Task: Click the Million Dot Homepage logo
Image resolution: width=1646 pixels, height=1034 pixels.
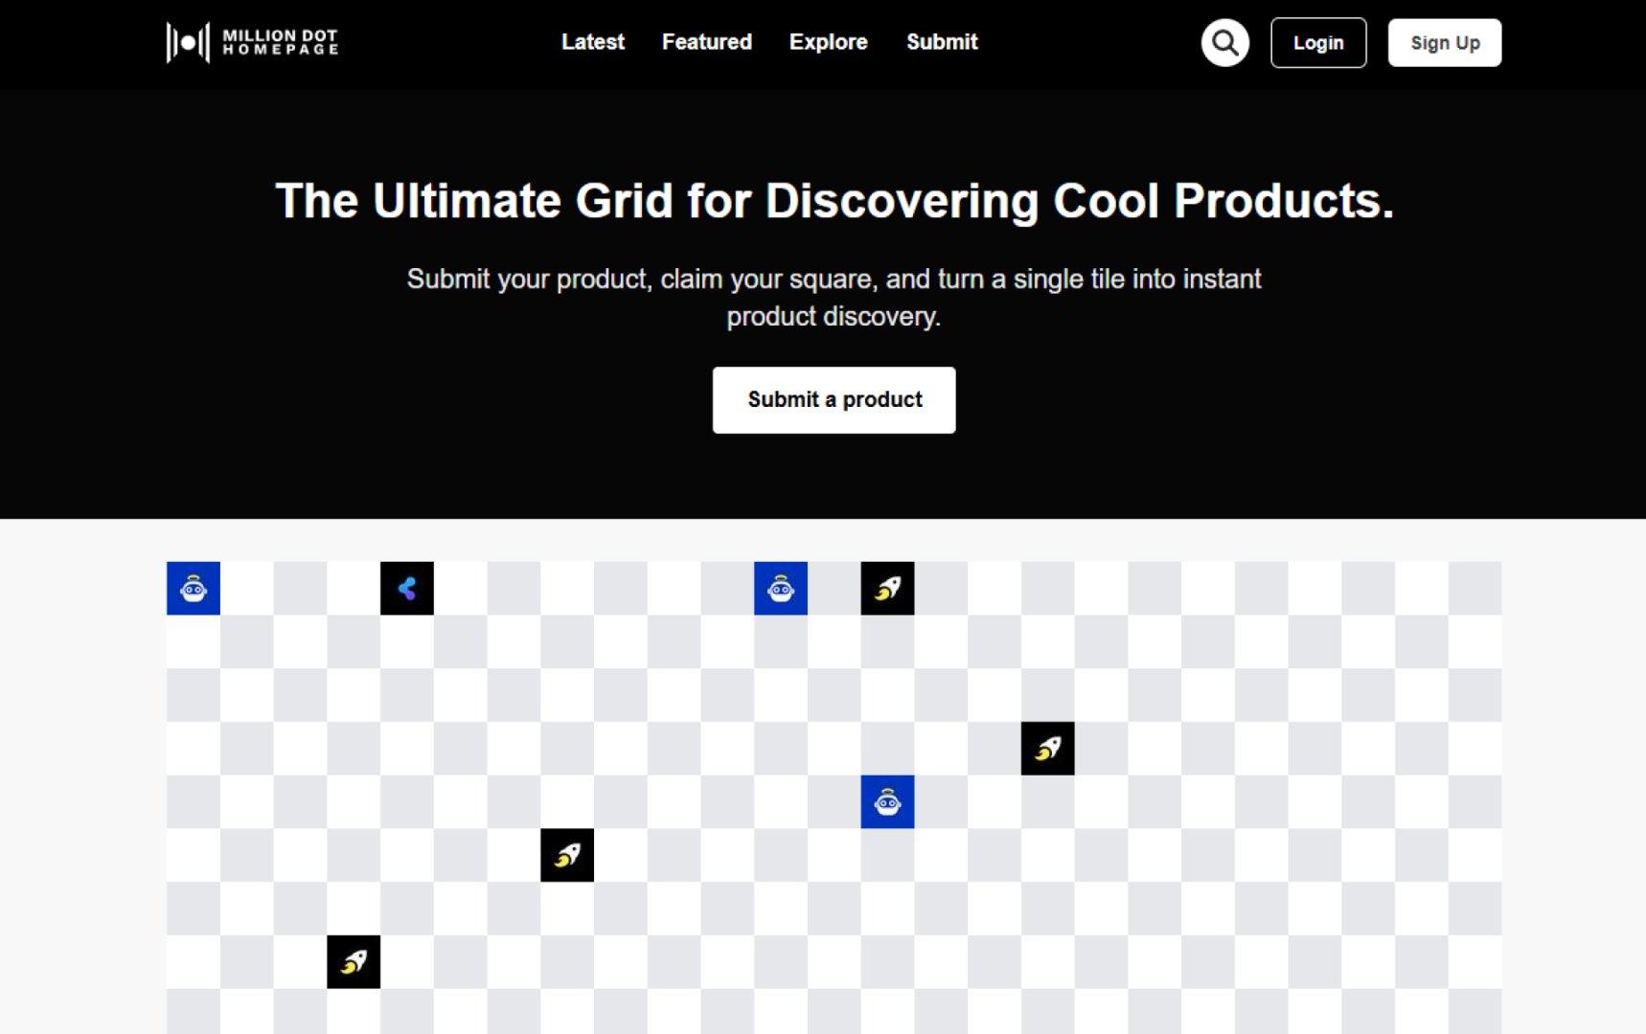Action: [252, 42]
